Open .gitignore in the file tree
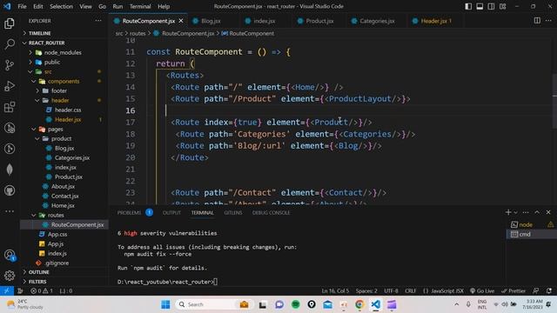The height and width of the screenshot is (313, 557). [x=57, y=263]
